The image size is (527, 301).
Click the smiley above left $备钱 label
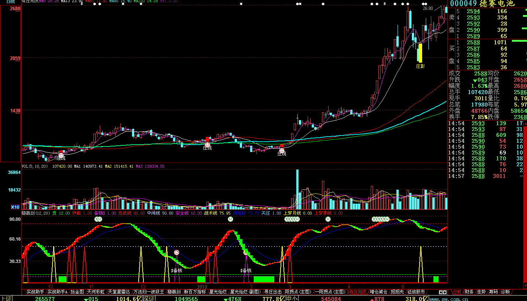click(x=176, y=253)
